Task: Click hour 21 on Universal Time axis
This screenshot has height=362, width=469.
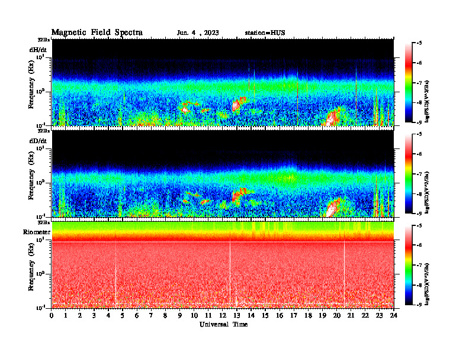Action: point(351,316)
